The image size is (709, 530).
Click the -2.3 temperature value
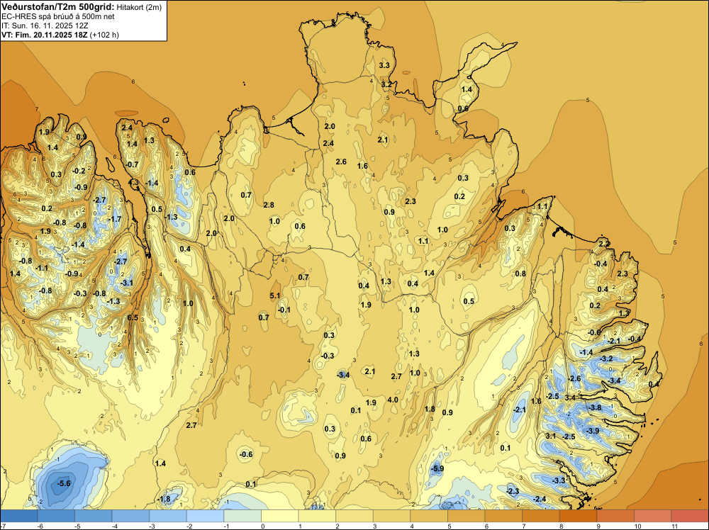tap(513, 491)
